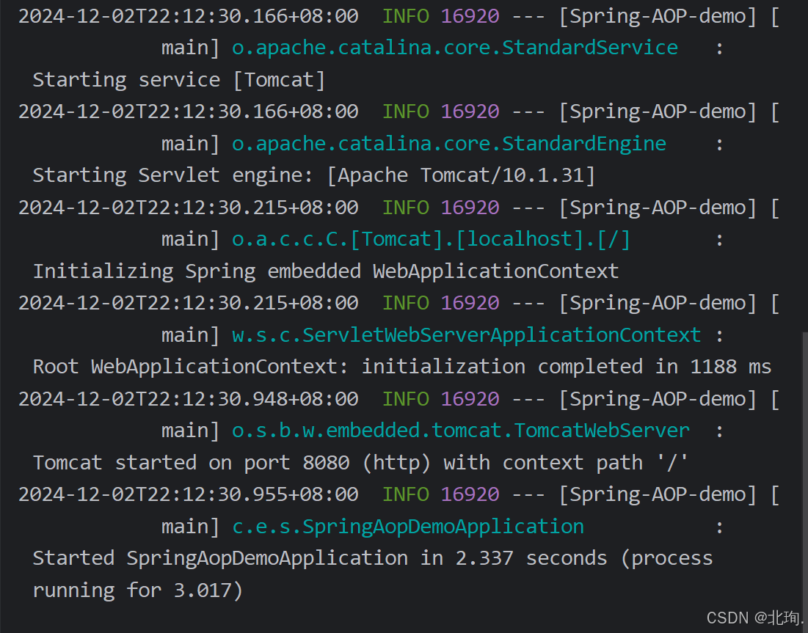Click the Starting service [Tomcat] message
The height and width of the screenshot is (633, 808).
tap(178, 78)
